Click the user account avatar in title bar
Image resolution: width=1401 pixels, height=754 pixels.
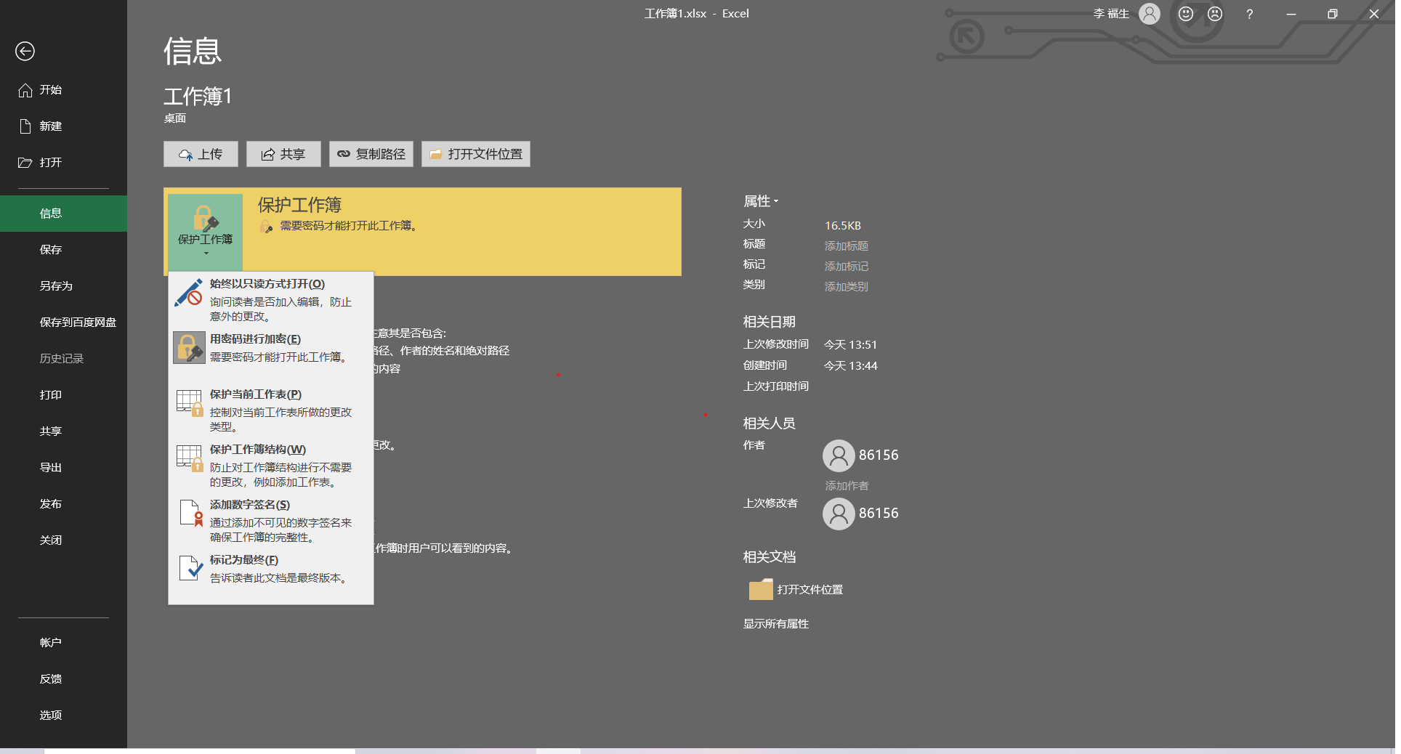(1150, 14)
